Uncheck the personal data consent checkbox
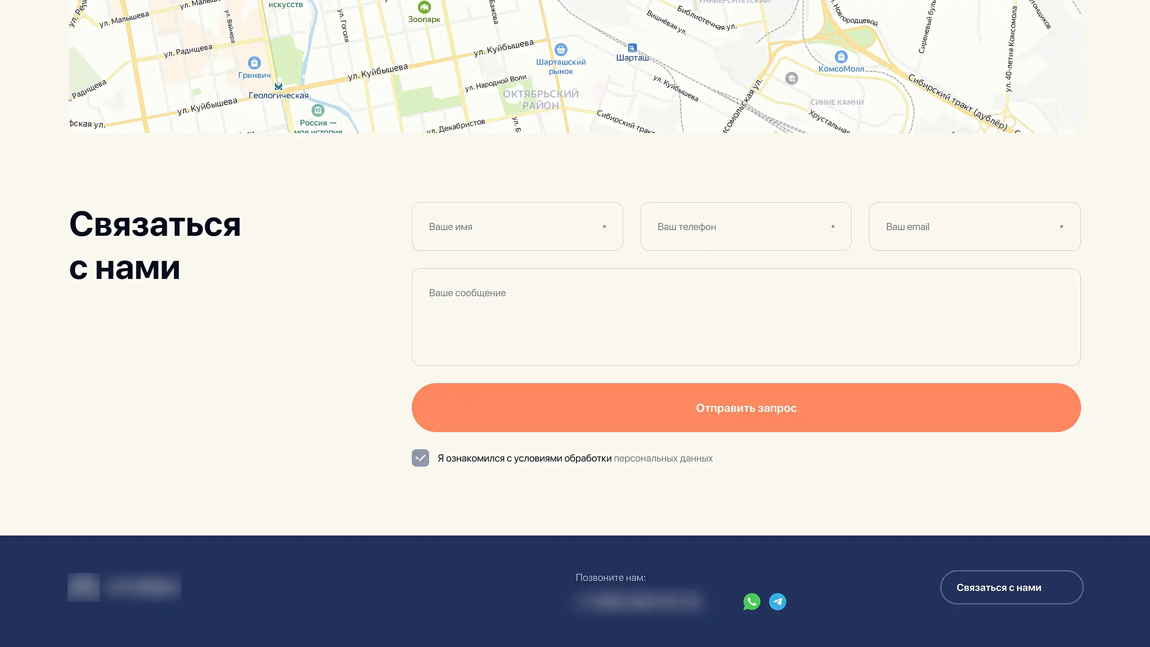 point(420,458)
